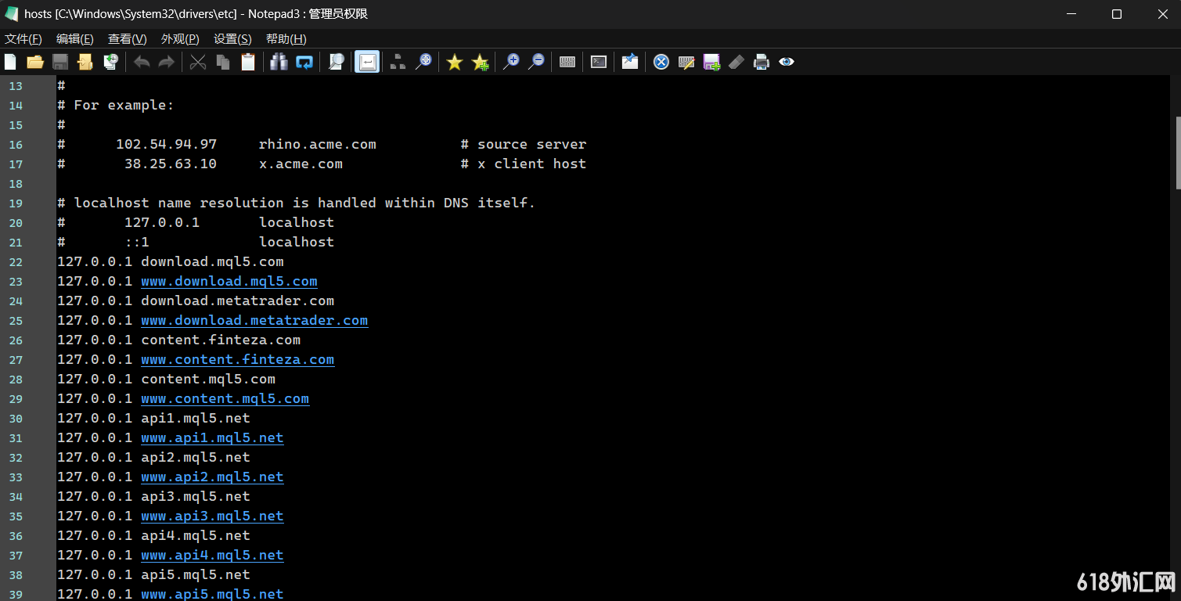Open find with the binoculars icon

(x=279, y=62)
